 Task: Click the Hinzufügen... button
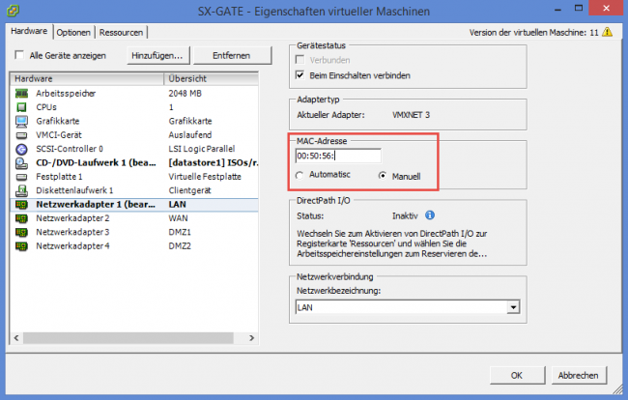tap(155, 56)
